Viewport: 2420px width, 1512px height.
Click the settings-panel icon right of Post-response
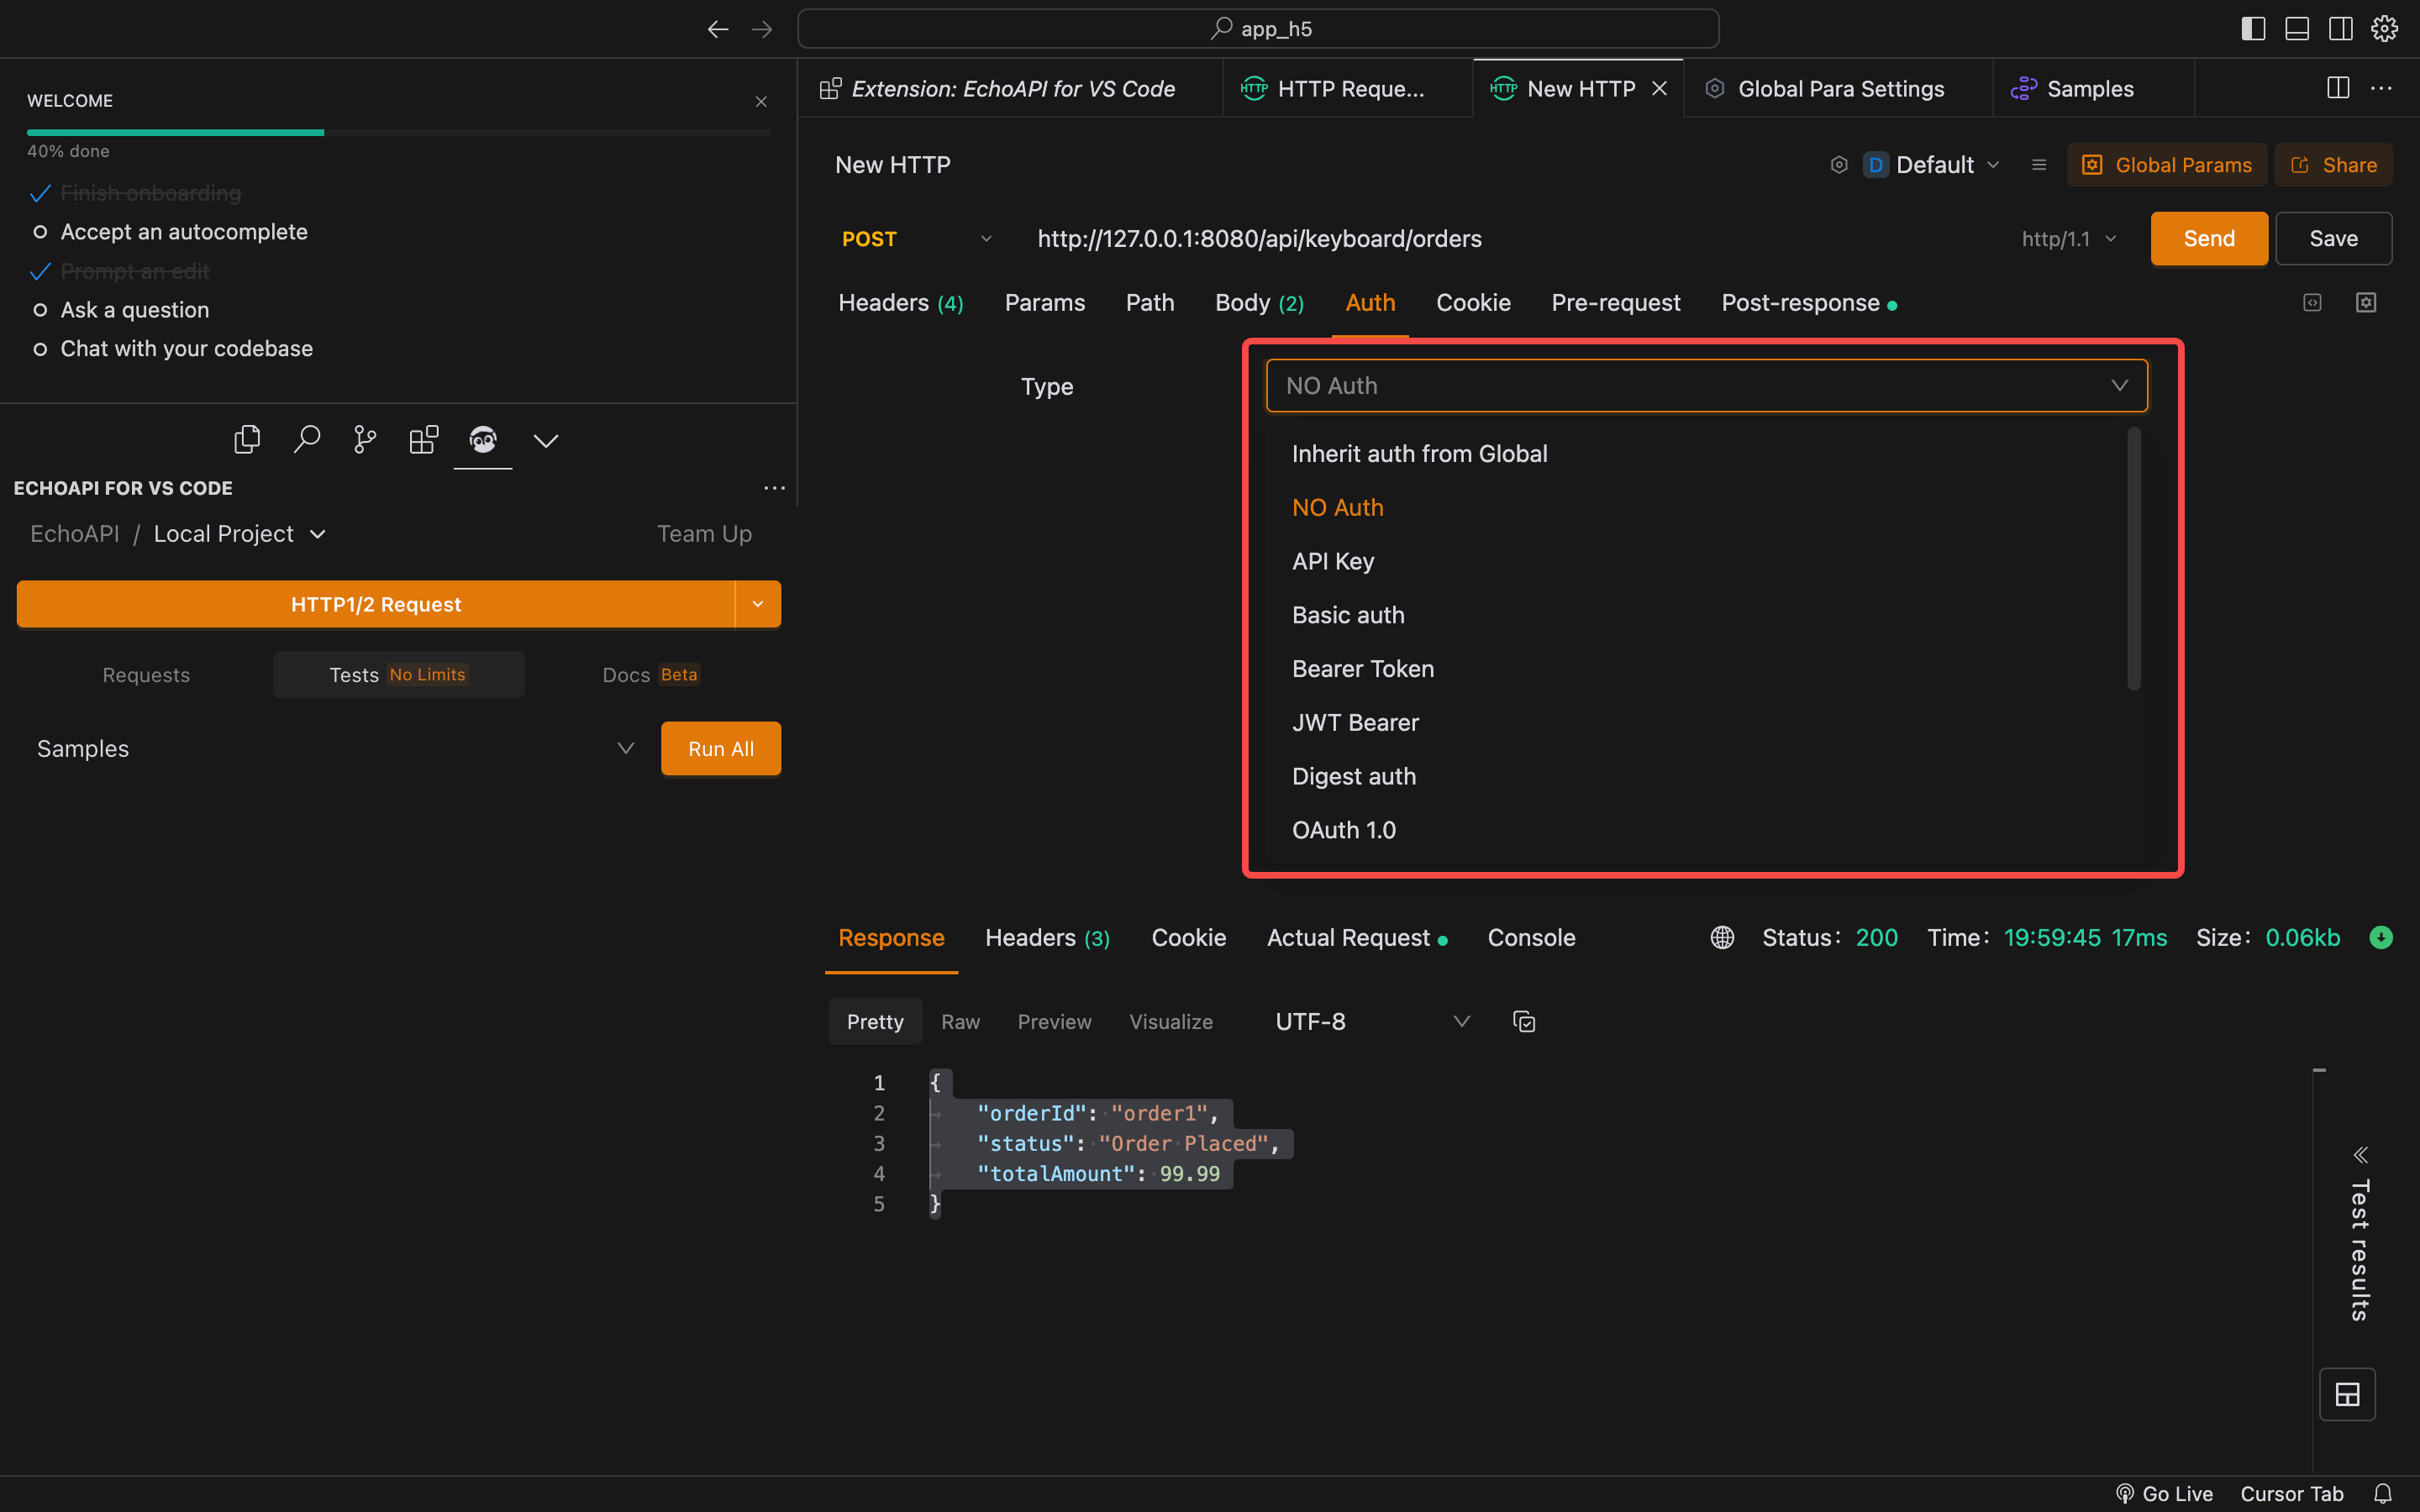click(x=2366, y=302)
